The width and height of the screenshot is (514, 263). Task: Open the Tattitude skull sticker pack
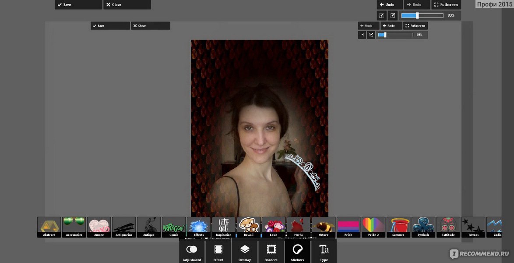448,227
